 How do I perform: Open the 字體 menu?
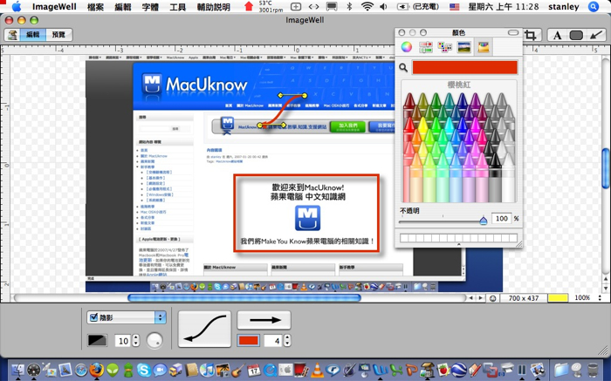(150, 7)
